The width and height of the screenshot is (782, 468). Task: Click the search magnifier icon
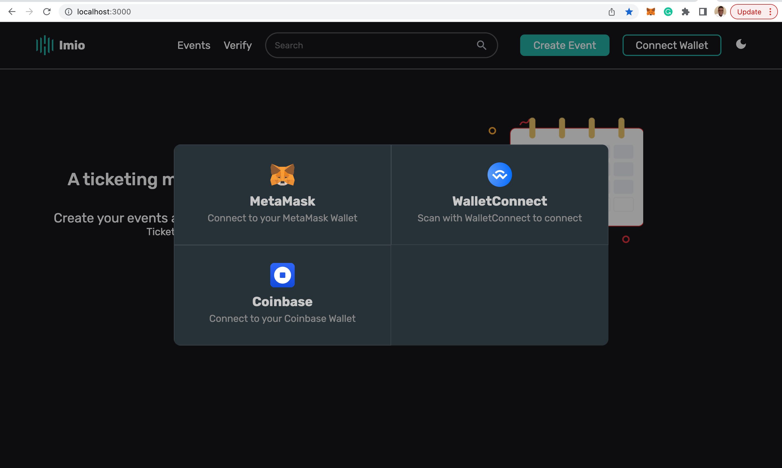coord(481,45)
